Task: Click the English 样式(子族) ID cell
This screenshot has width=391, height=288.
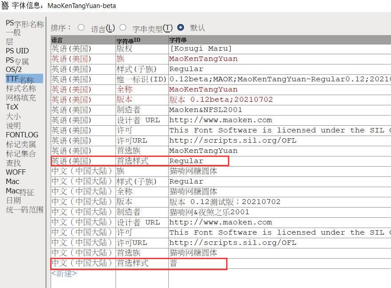Action: (142, 69)
